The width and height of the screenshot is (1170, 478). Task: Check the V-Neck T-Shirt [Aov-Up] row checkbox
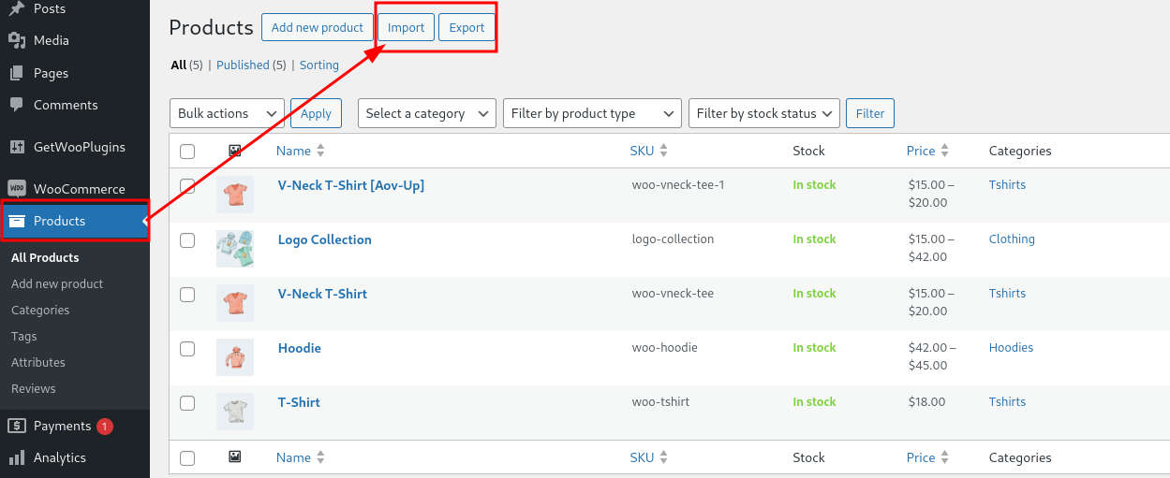[x=187, y=186]
